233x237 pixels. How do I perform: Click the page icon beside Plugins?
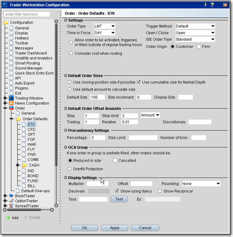(12, 88)
